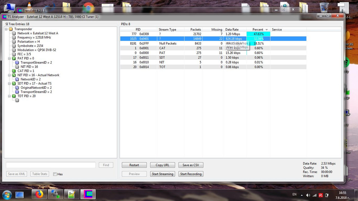358x201 pixels.
Task: Open the Windows Start menu
Action: pyautogui.click(x=7, y=194)
